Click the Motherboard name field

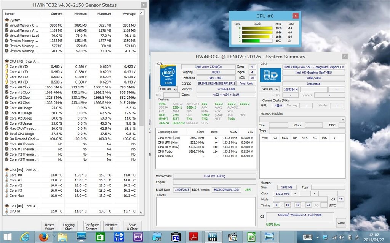pos(214,176)
